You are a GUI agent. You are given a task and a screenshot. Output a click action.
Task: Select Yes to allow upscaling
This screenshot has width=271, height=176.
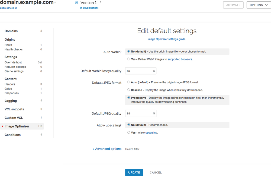[129, 133]
